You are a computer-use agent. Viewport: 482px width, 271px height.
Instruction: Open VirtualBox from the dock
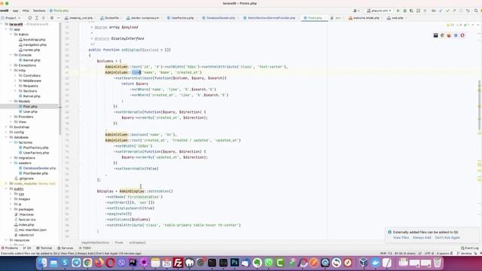pyautogui.click(x=363, y=263)
